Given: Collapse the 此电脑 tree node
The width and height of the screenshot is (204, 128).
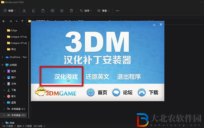Looking at the screenshot, I should point(2,65).
